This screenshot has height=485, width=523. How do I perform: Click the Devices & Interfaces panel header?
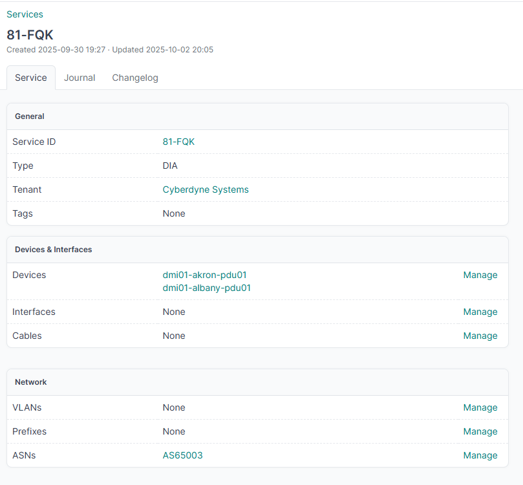[53, 250]
